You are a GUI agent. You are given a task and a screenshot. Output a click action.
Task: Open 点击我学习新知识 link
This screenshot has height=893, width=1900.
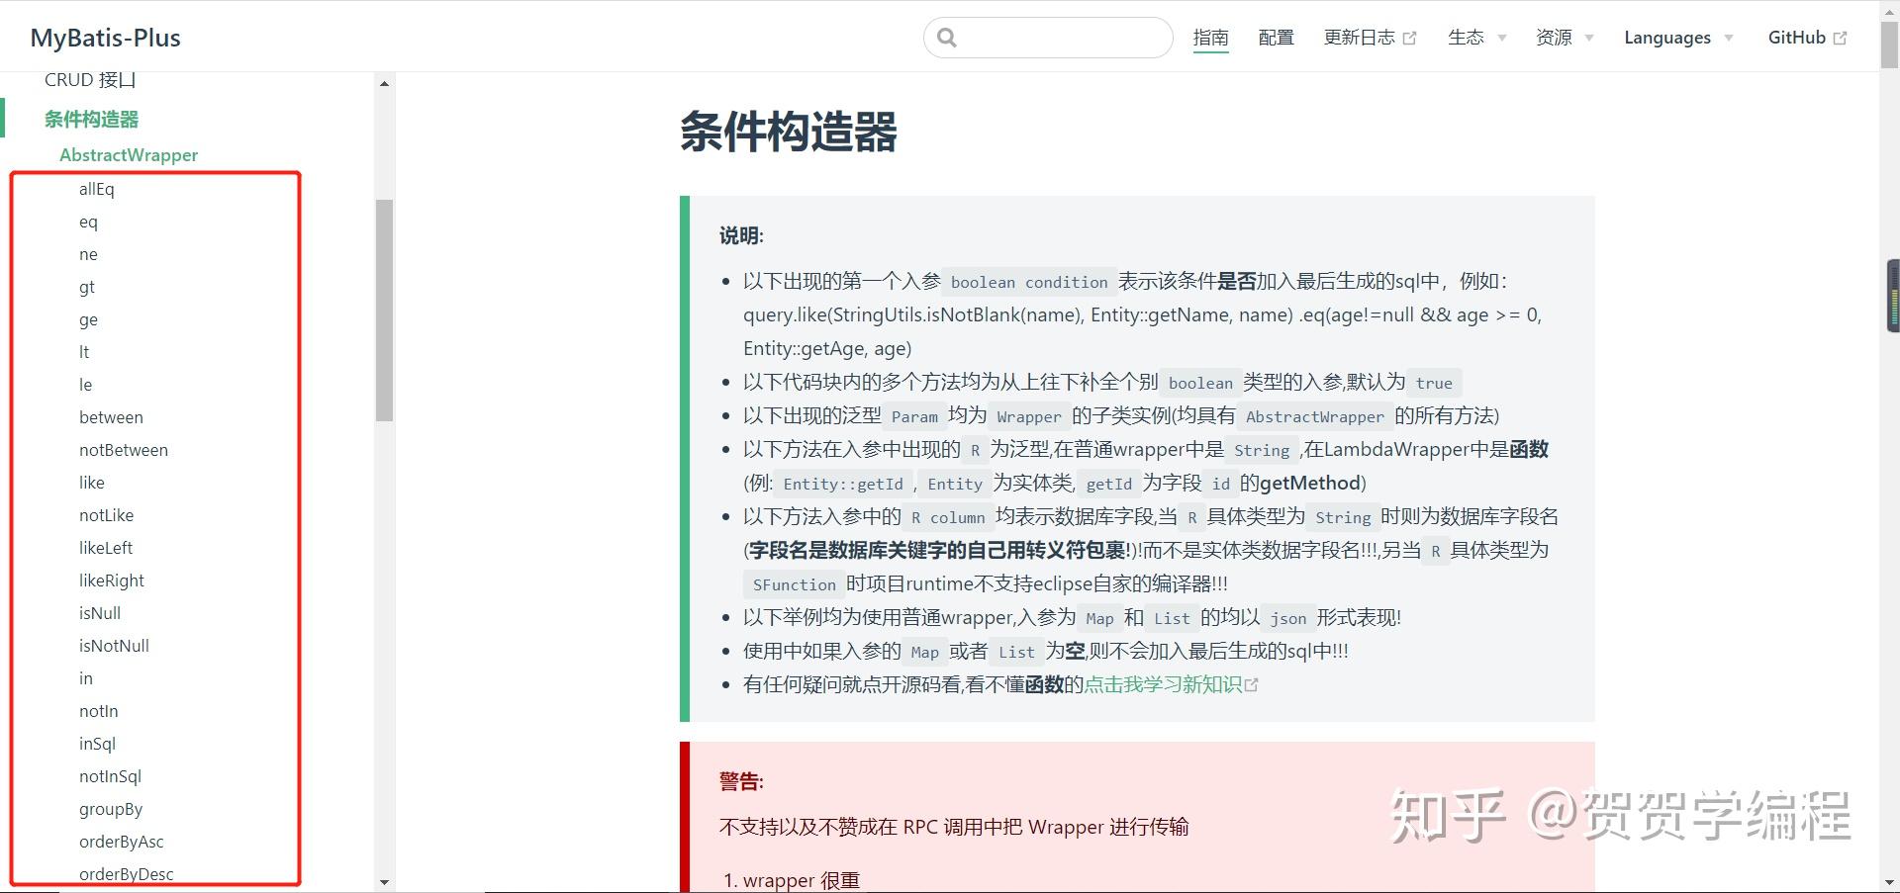coord(1163,684)
